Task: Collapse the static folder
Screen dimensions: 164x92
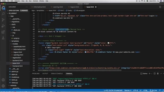Action: 14,25
